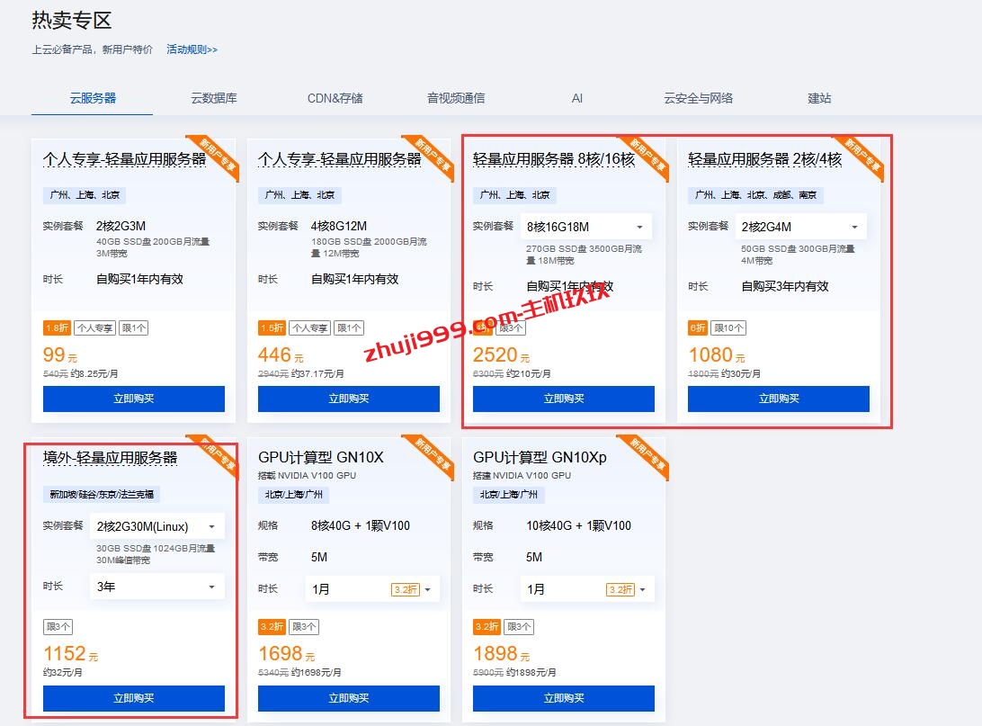Click the 新加坡/硅谷/东京/法兰克福 region tag
Image resolution: width=982 pixels, height=726 pixels.
click(102, 494)
